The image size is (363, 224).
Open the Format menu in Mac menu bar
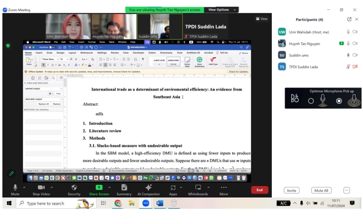92,42
